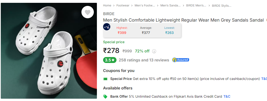View 258 ratings and 13 reviews
The width and height of the screenshot is (267, 101).
point(144,60)
